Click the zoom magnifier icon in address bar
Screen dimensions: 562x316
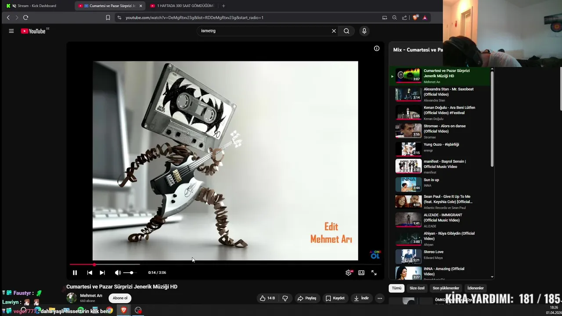point(394,18)
